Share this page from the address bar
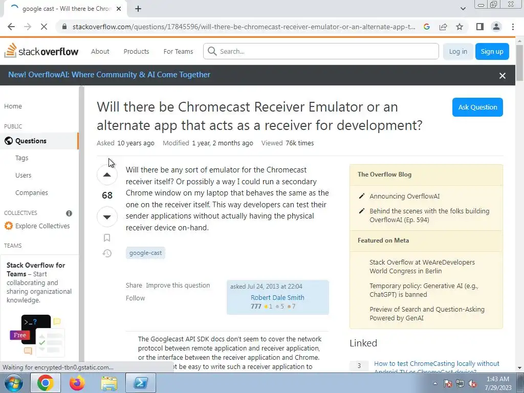Viewport: 524px width, 393px height. [443, 27]
